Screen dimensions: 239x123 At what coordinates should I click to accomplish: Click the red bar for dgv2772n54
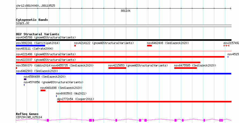tap(144, 102)
